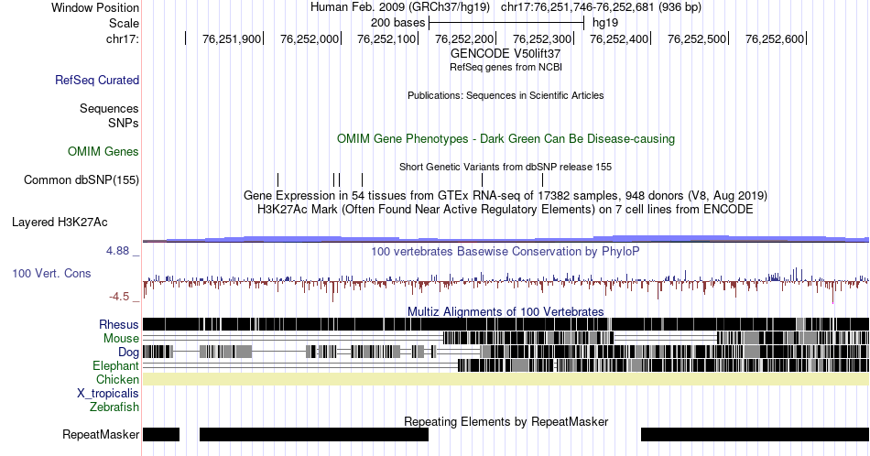
Task: Click the 200 bases scale bar
Action: [x=506, y=23]
